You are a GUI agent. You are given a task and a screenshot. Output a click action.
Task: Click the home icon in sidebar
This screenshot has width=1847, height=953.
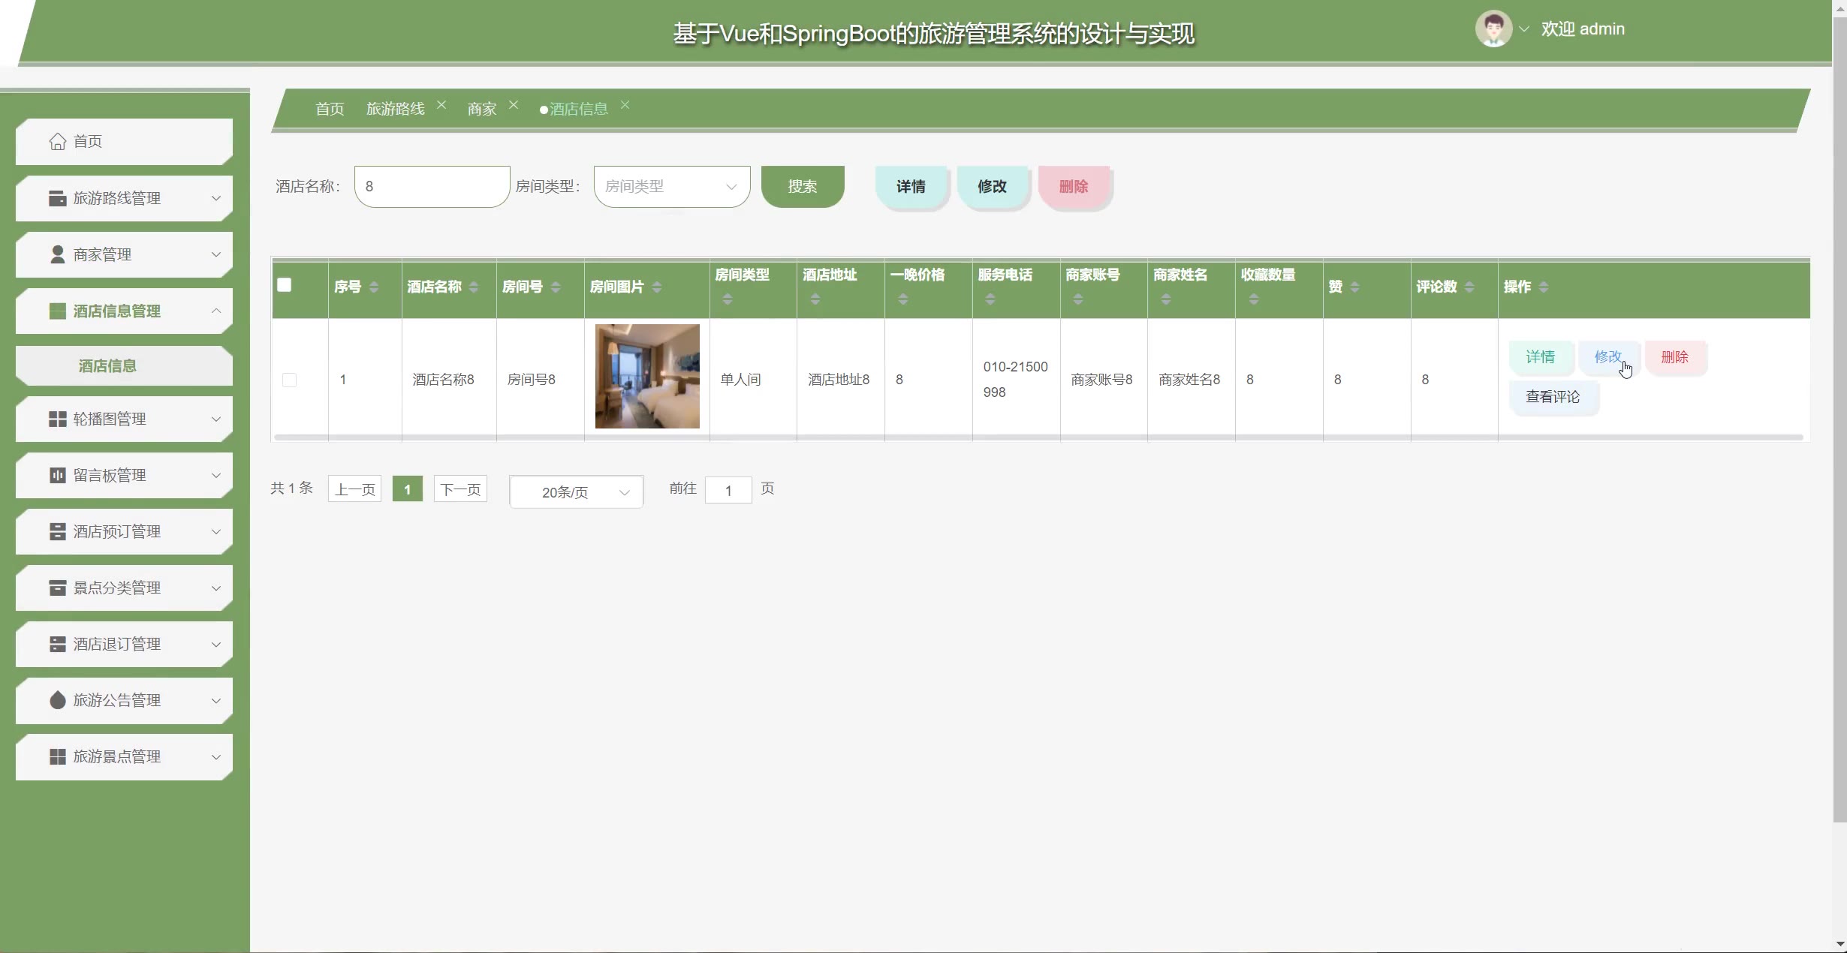tap(57, 141)
